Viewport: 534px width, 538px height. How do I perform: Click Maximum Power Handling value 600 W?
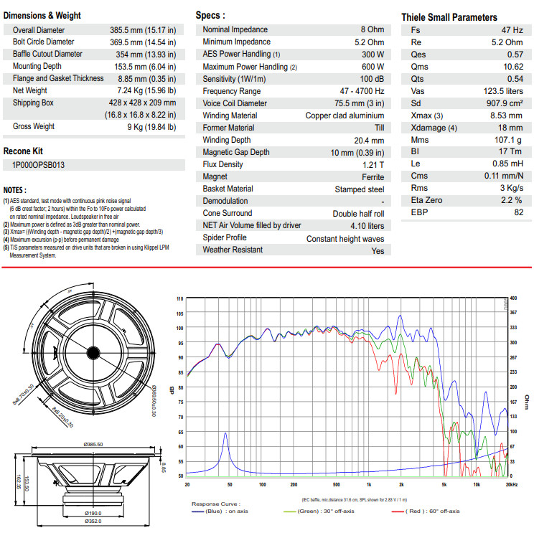click(x=373, y=67)
